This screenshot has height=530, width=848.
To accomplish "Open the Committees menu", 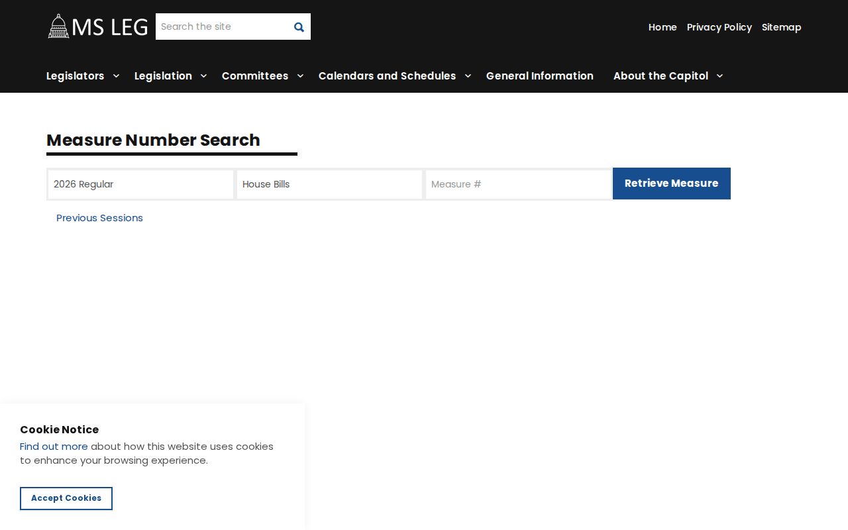I will pos(255,76).
